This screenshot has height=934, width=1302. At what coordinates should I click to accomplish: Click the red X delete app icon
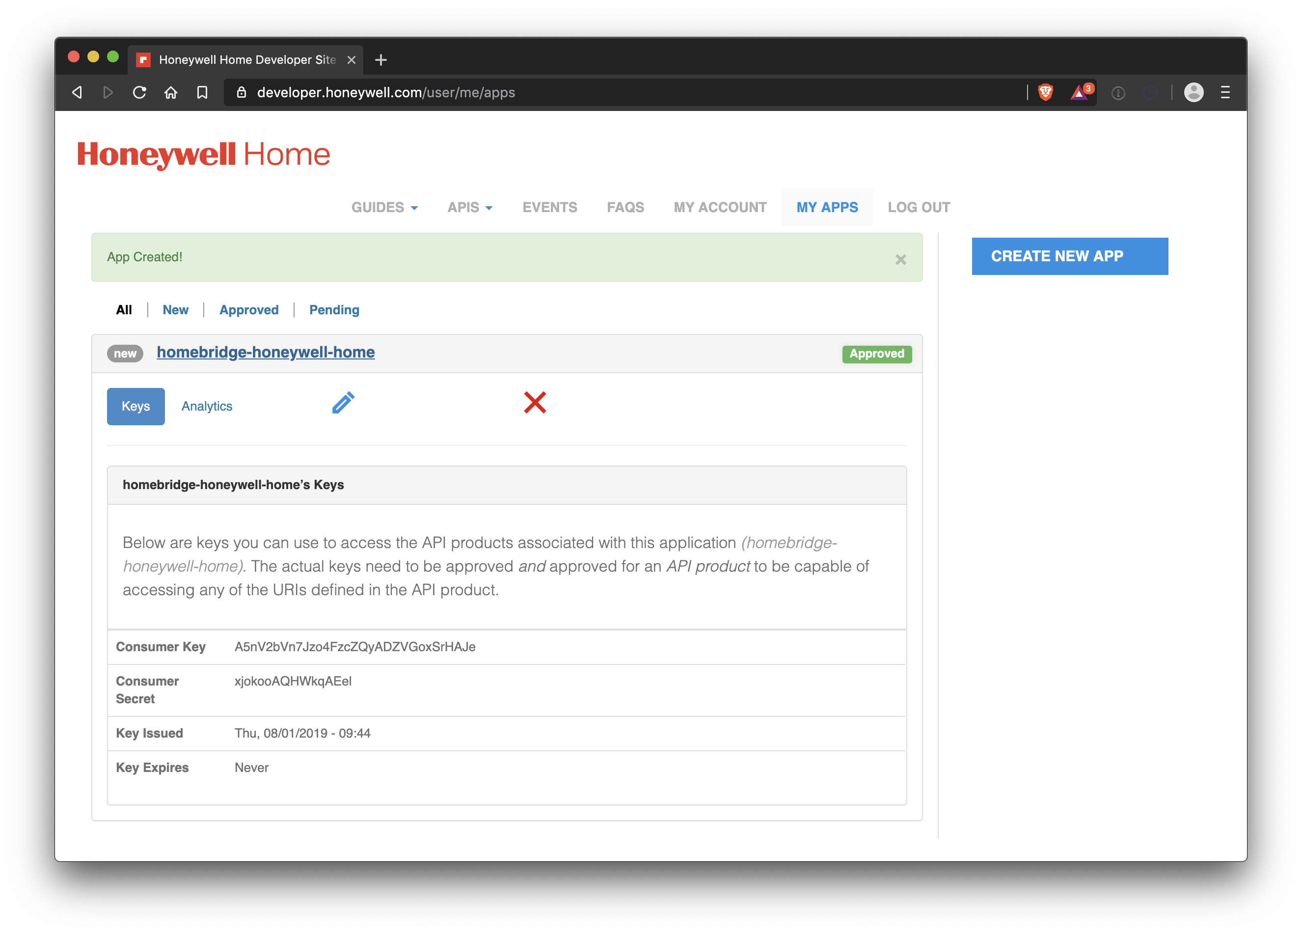[x=535, y=403]
